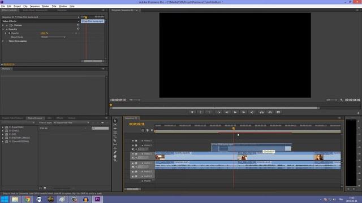Click Add Marker button under Program monitor
This screenshot has width=362, height=203.
click(192, 112)
